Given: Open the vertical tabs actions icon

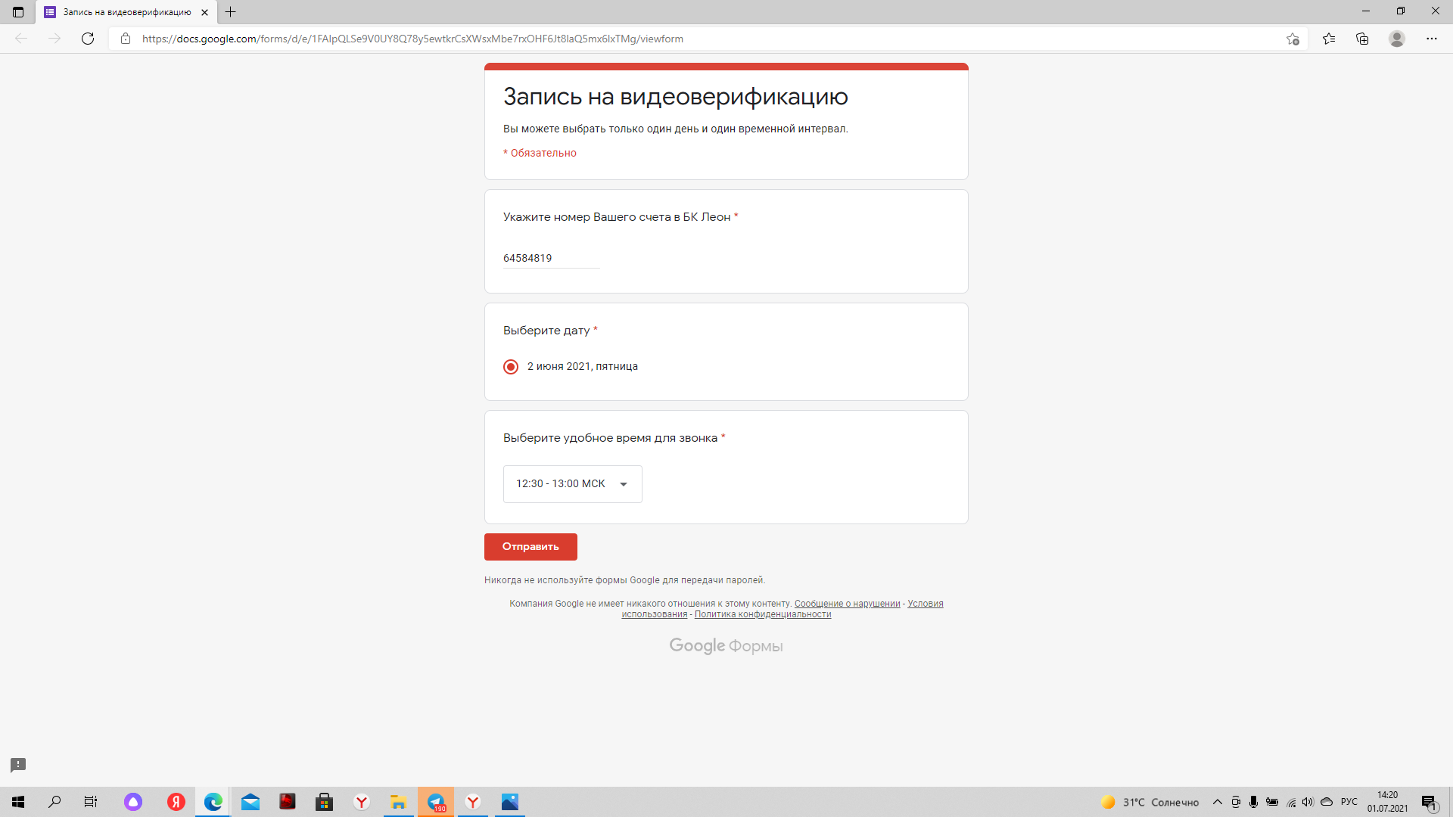Looking at the screenshot, I should [x=18, y=12].
